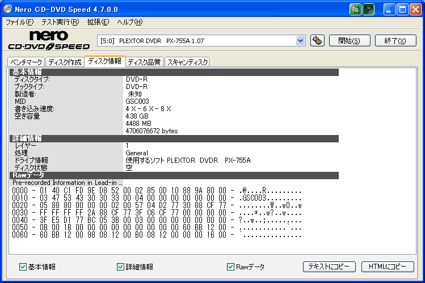The width and height of the screenshot is (425, 283).
Task: Click the 4706076672 bytes value
Action: (x=152, y=131)
